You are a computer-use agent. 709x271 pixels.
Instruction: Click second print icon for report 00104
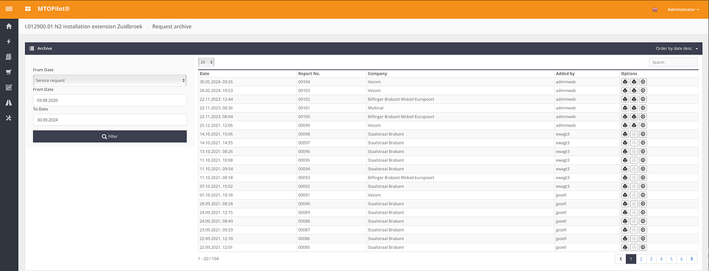[634, 82]
